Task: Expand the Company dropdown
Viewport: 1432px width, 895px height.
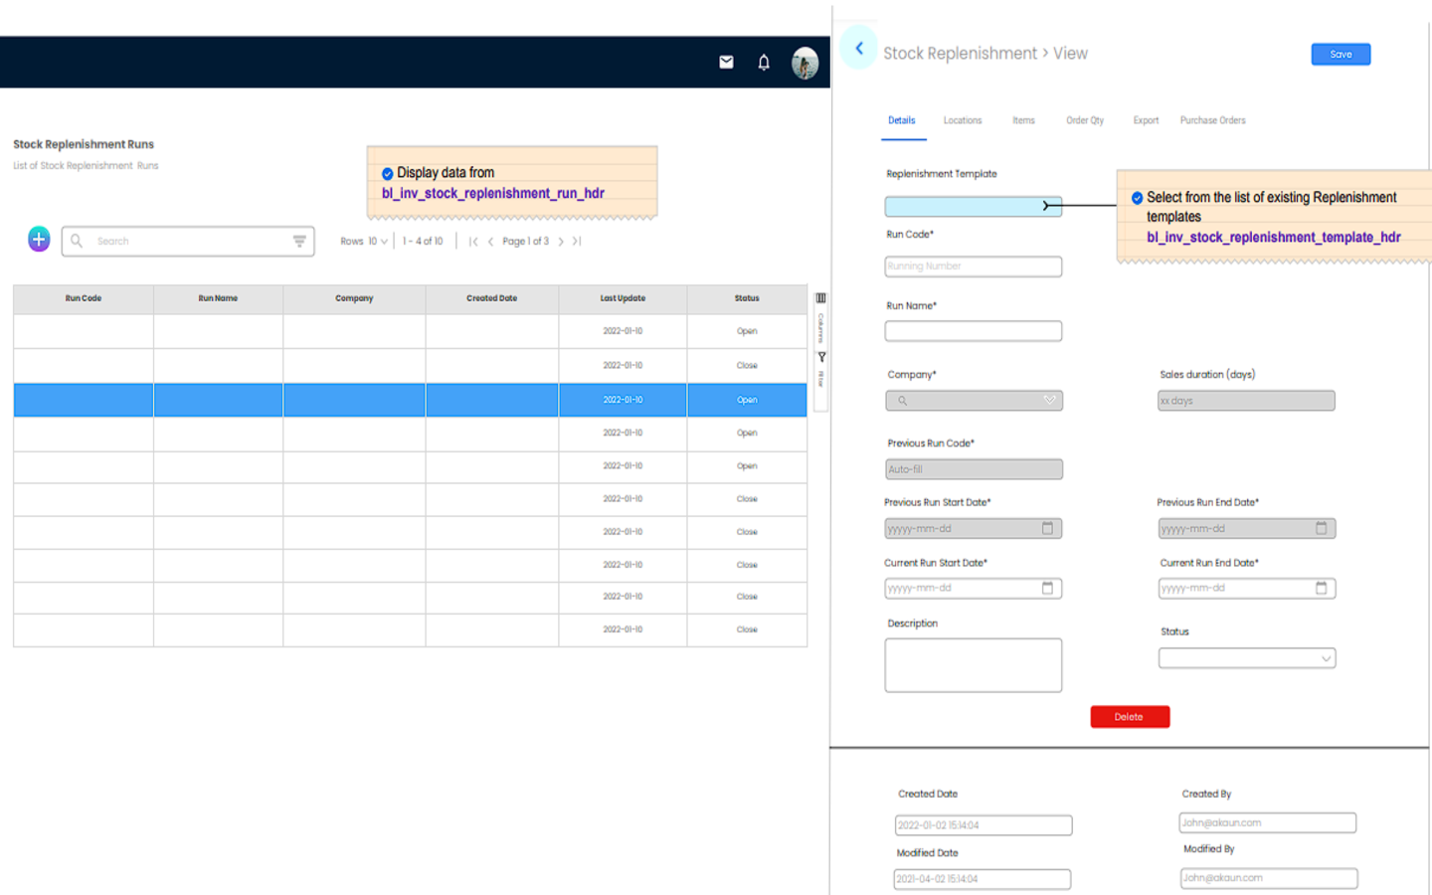Action: (1049, 400)
